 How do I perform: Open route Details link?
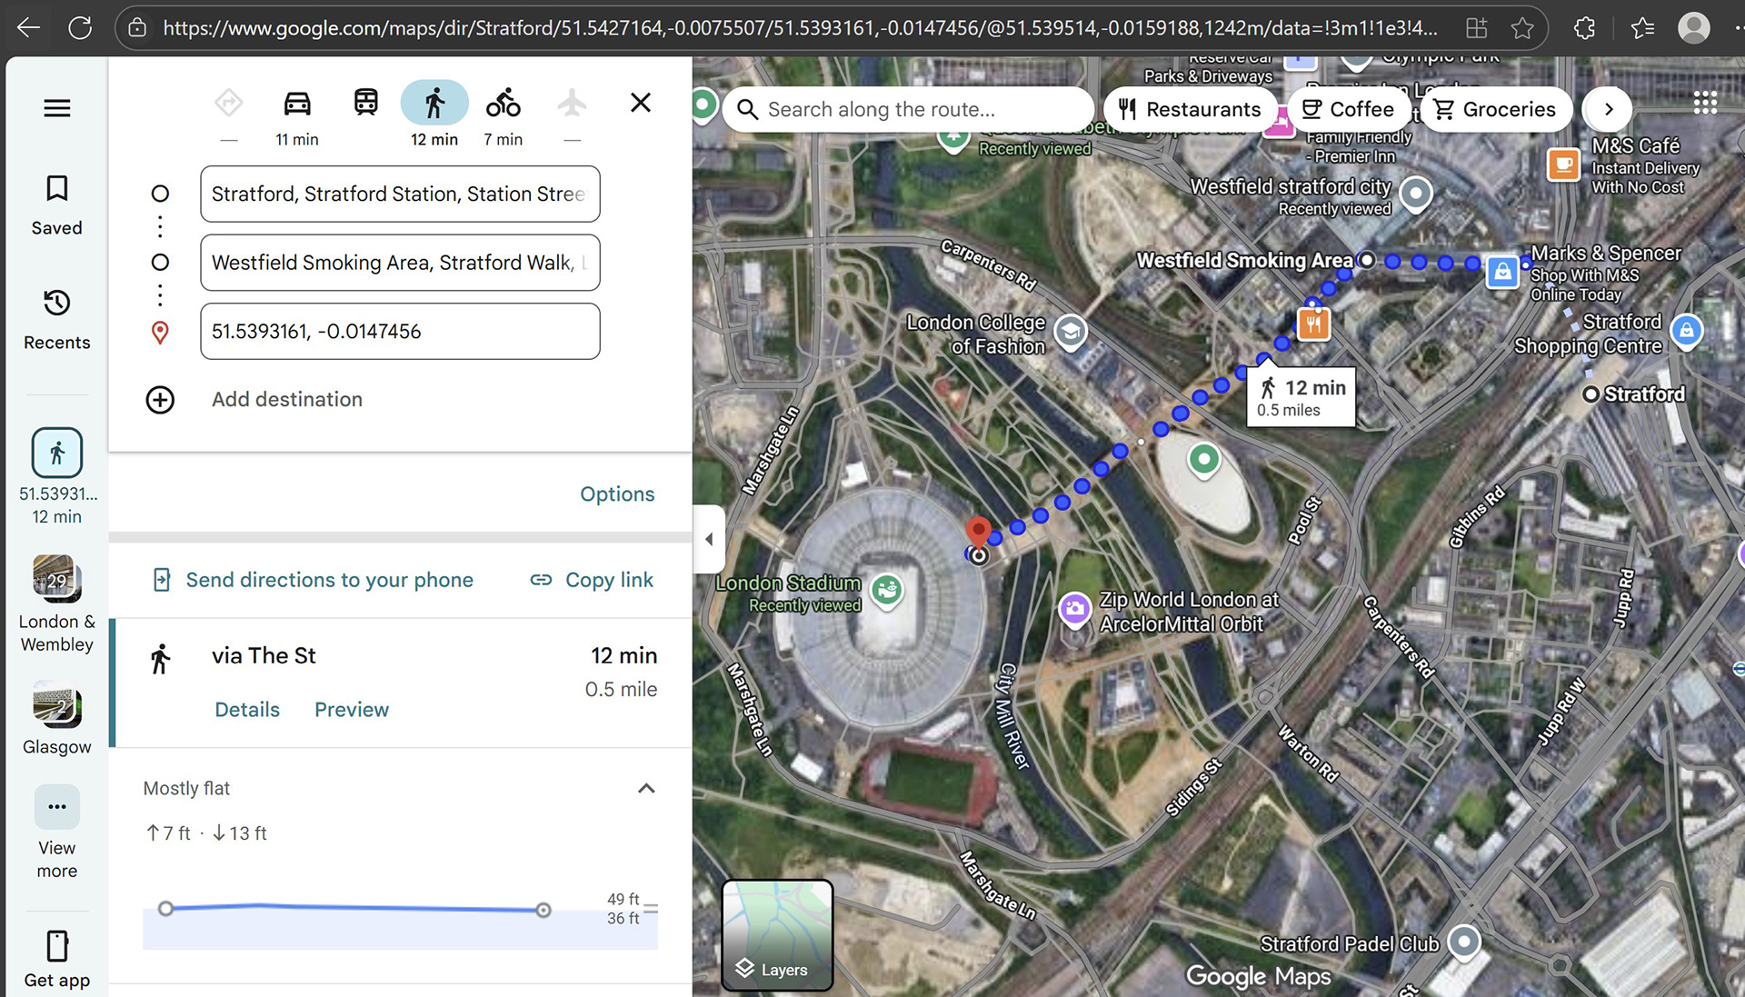pos(246,710)
